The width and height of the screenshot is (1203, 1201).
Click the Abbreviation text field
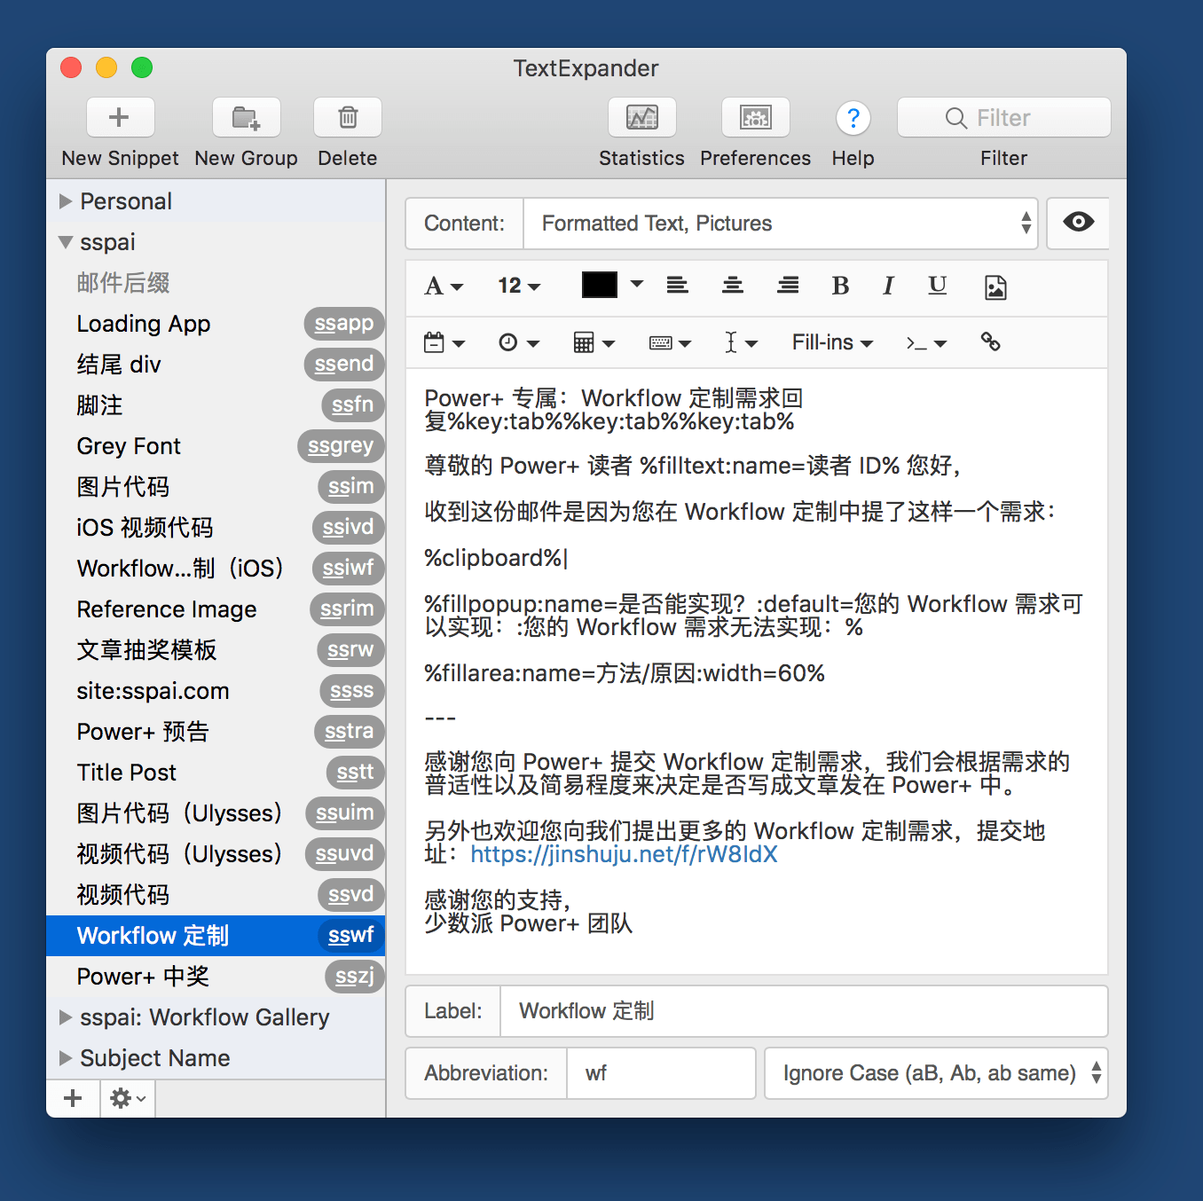point(660,1073)
